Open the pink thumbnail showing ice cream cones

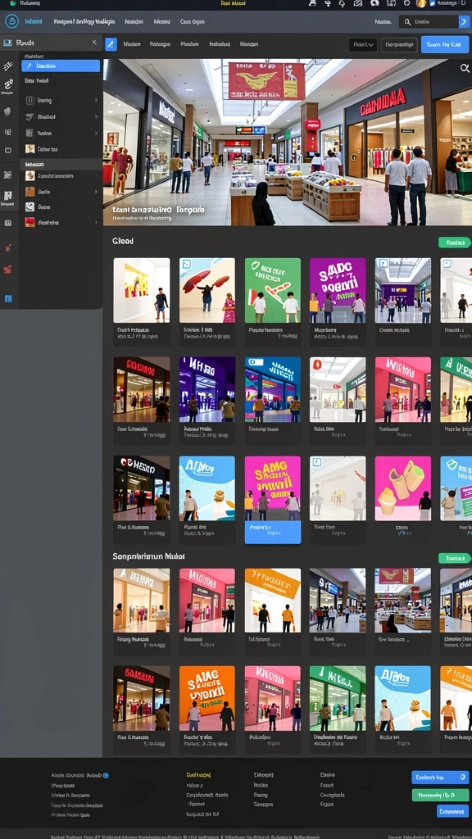[x=403, y=488]
